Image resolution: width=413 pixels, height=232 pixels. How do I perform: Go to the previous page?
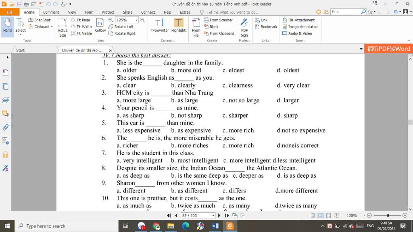[x=176, y=215]
